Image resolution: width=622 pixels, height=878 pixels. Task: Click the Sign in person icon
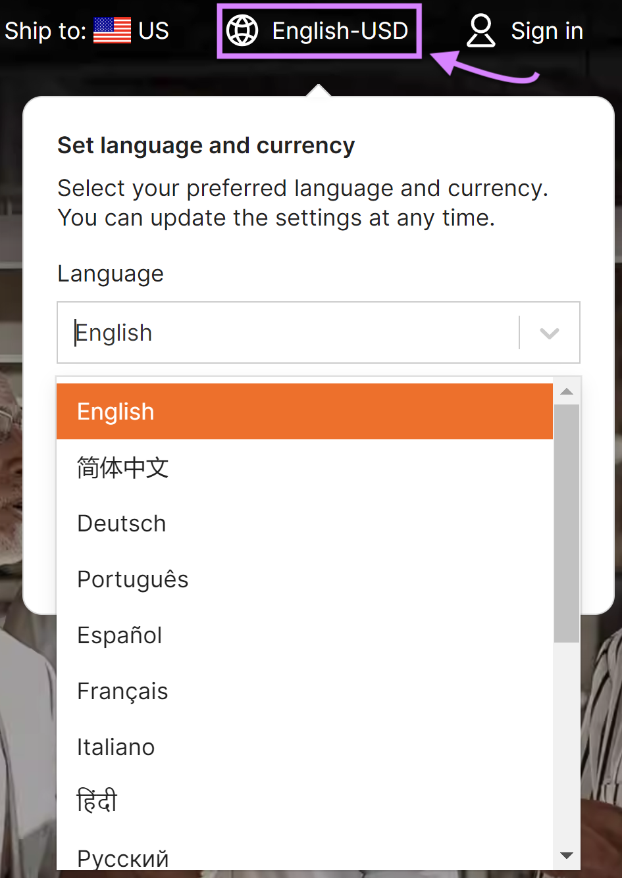point(481,30)
